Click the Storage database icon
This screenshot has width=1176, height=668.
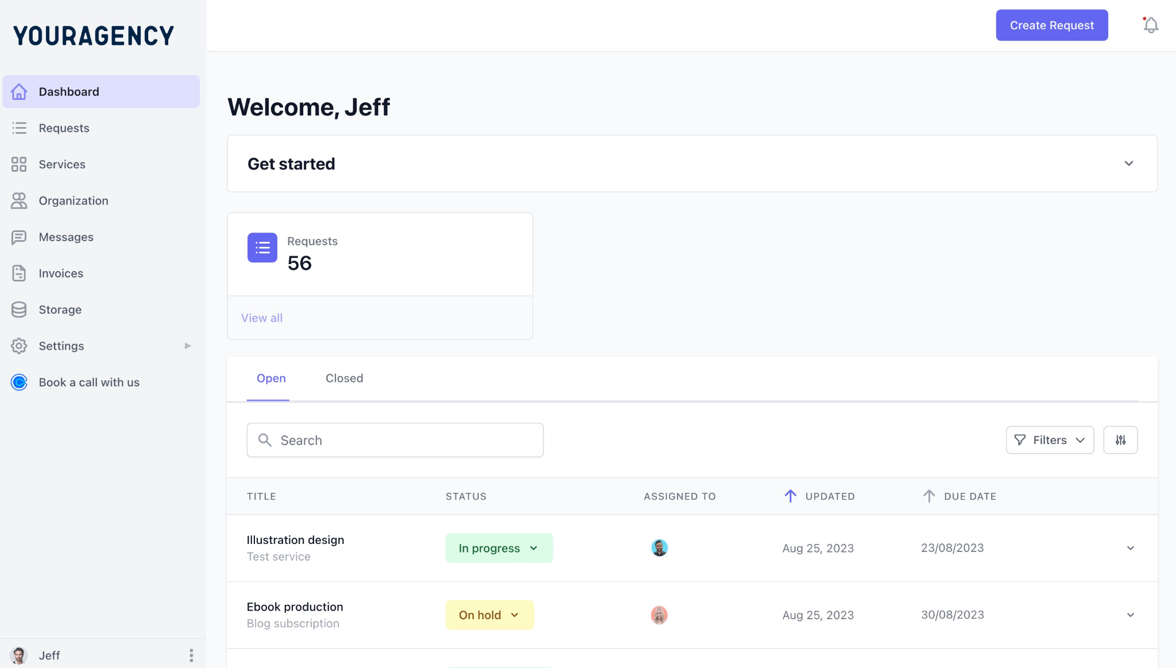pyautogui.click(x=19, y=310)
